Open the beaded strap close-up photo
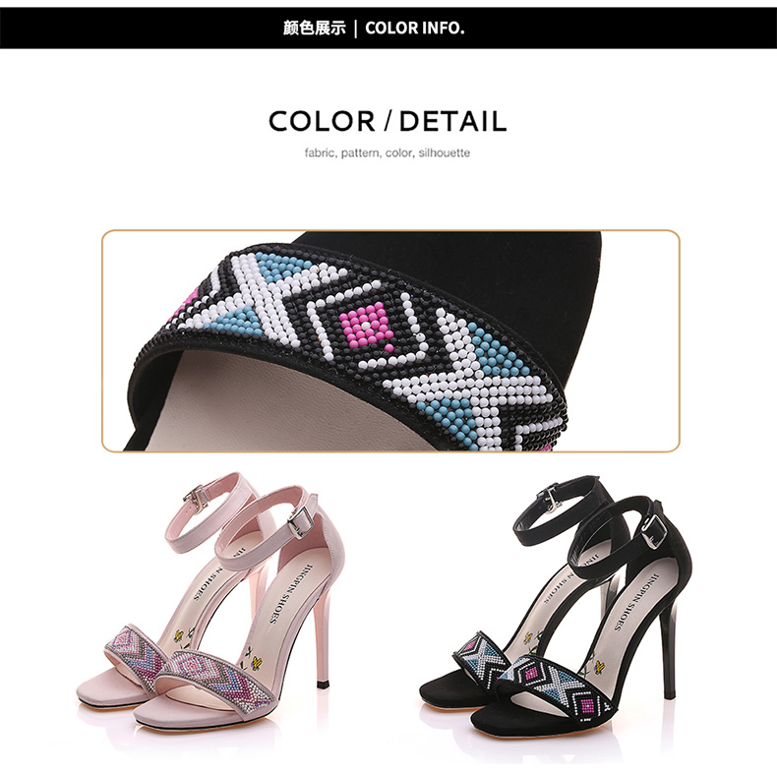Screen dimensions: 777x776 [390, 341]
